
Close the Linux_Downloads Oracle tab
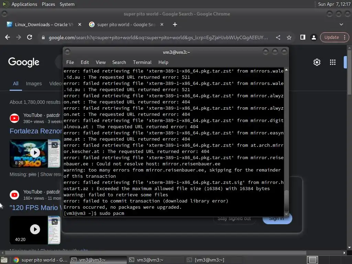(x=80, y=24)
